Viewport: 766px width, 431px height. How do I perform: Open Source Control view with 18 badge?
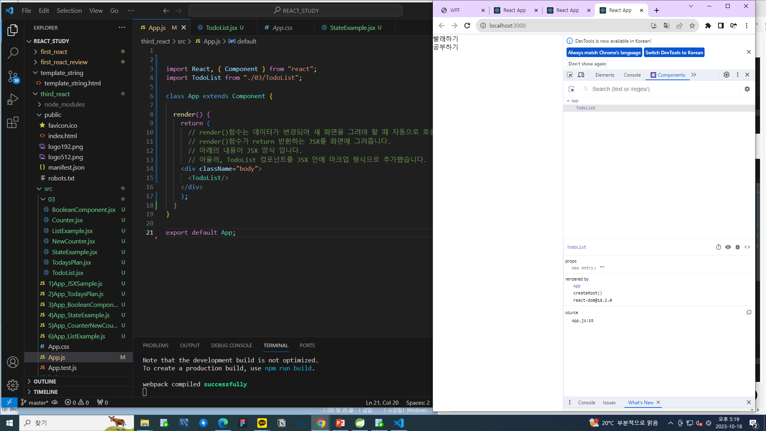coord(13,76)
